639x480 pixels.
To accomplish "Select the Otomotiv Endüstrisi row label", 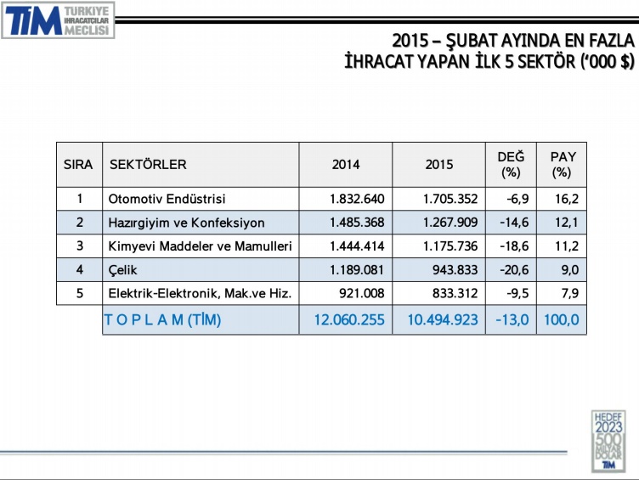I will tap(167, 200).
